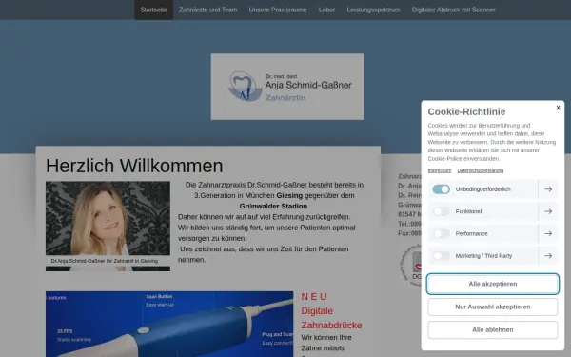Viewport: 571px width, 357px height.
Task: Expand Unbedingt erforderlich details arrow
Action: pos(548,189)
